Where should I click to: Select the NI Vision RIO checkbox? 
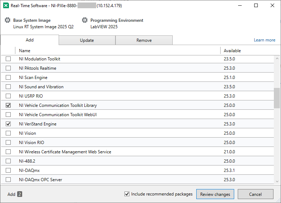point(8,143)
